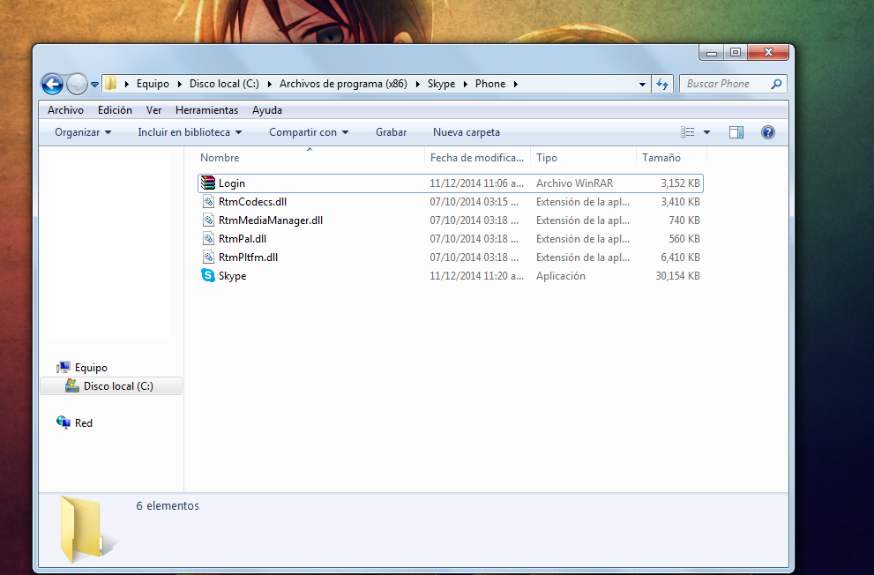Click the Phone breadcrumb segment
Viewport: 874px width, 575px height.
(490, 84)
